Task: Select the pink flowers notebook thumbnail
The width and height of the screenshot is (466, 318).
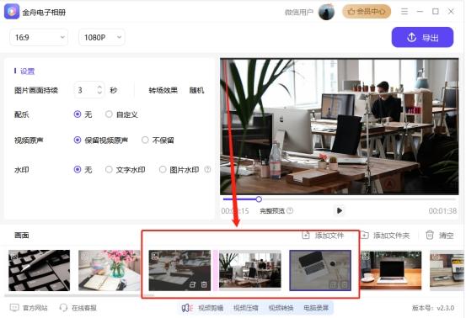Action: coord(109,270)
